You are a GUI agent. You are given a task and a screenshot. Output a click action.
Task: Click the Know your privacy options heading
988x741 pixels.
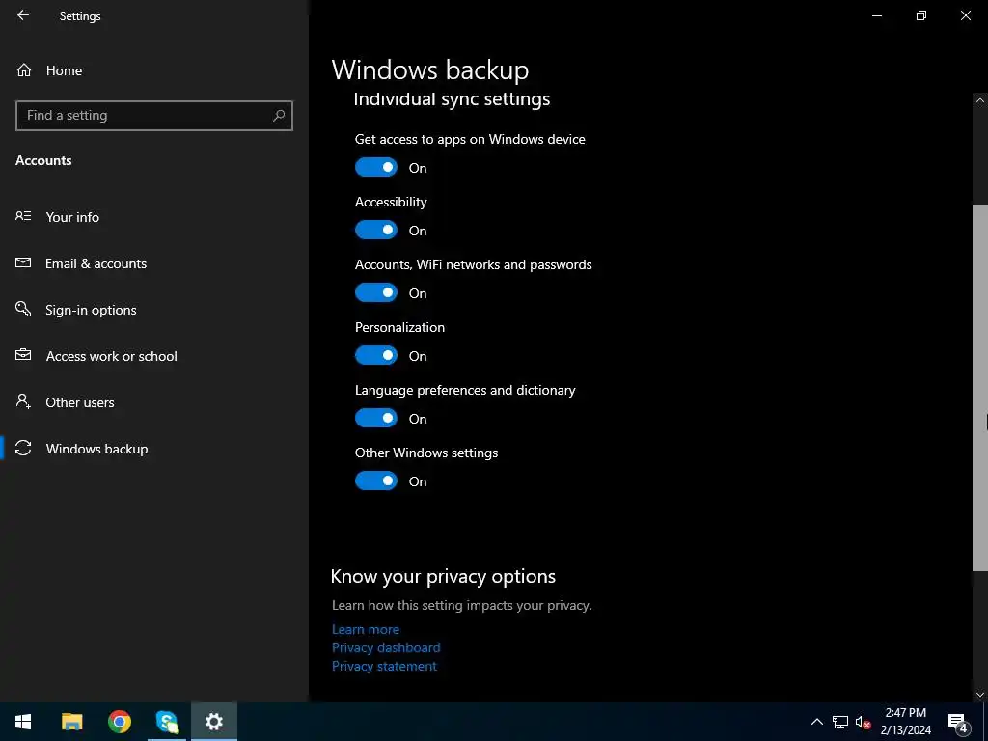coord(443,577)
